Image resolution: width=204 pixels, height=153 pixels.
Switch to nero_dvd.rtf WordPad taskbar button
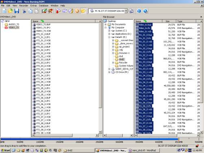[x=144, y=150]
